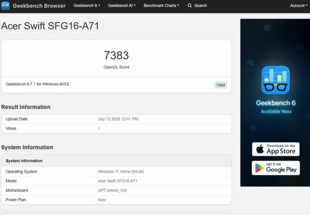The image size is (310, 215).
Task: Click the Motherboard row label
Action: coord(17,190)
